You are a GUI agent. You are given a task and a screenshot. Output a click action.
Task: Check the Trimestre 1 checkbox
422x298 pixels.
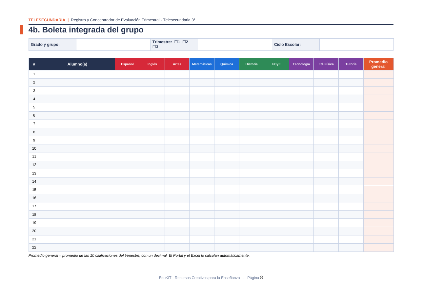click(176, 42)
